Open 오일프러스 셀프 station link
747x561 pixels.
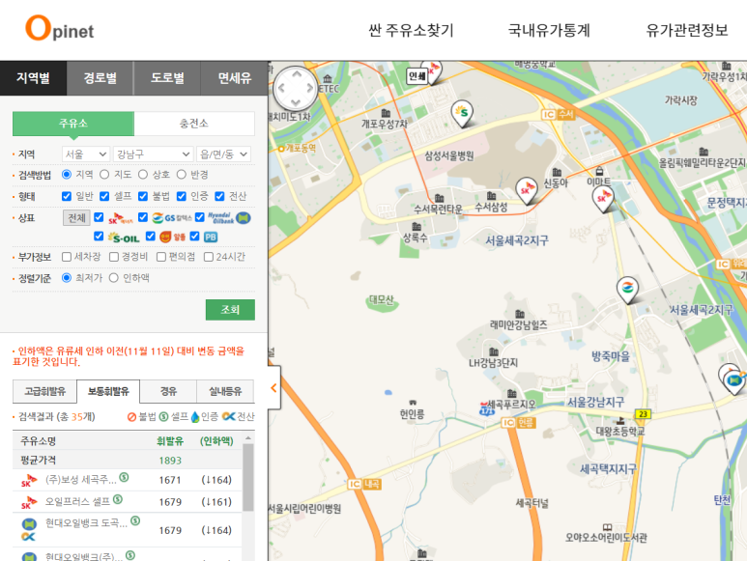pyautogui.click(x=77, y=501)
